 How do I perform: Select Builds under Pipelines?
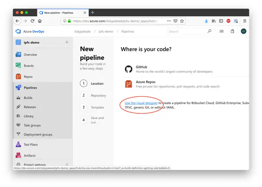coord(28,98)
